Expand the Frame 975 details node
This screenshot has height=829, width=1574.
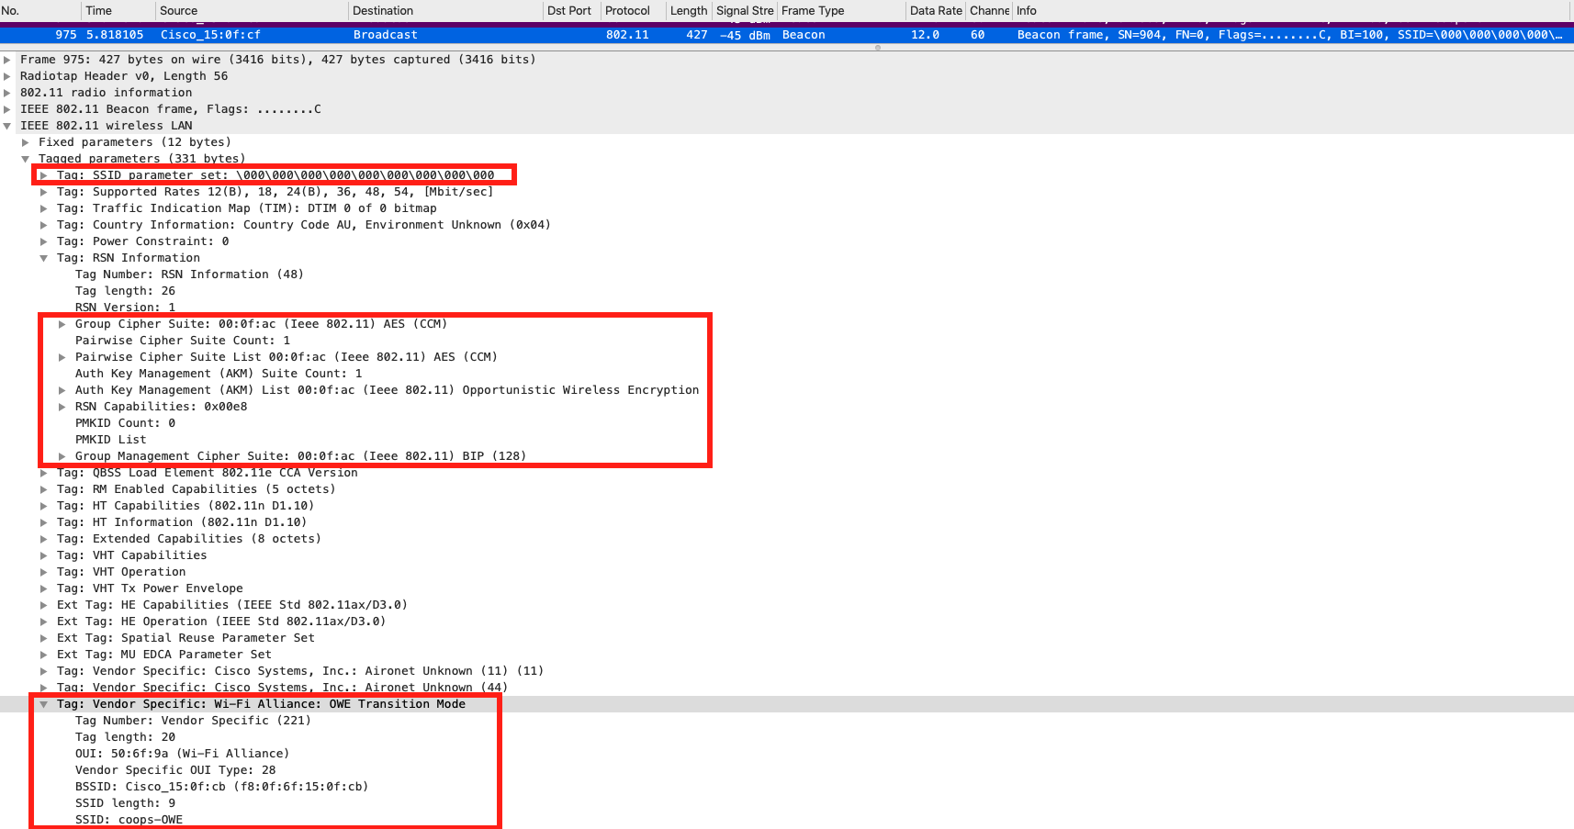click(x=9, y=59)
